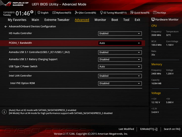
Task: Click the memory capacity value 16384 MB
Action: [156, 83]
